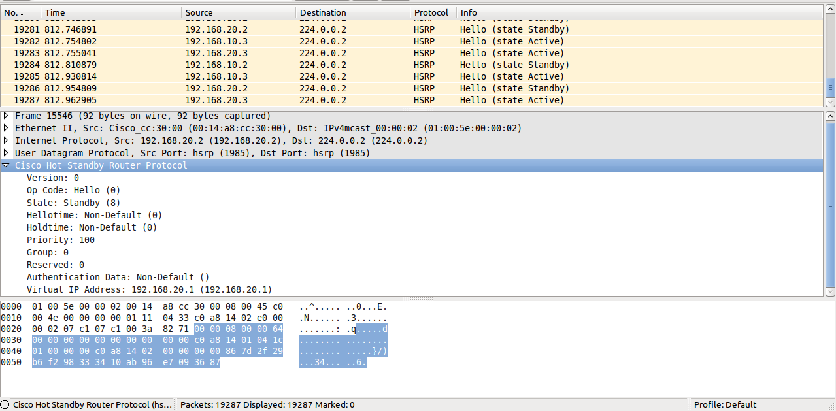Select the Reserved: 0 field

[56, 265]
